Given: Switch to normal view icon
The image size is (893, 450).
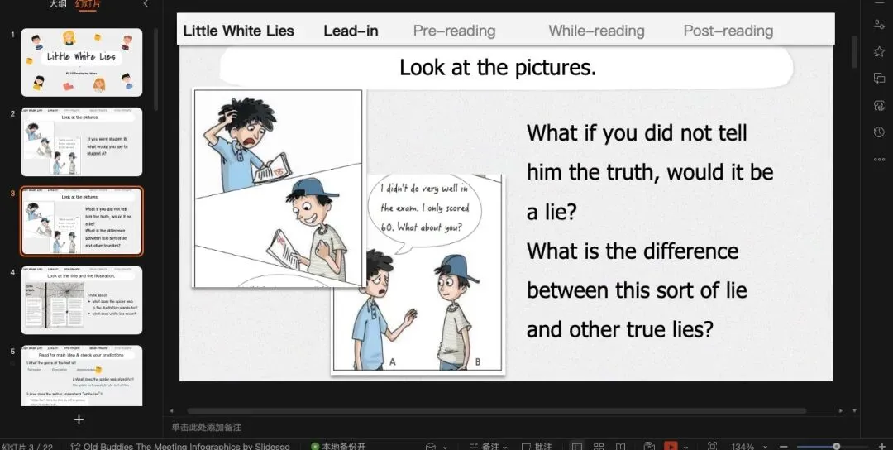Looking at the screenshot, I should point(576,447).
